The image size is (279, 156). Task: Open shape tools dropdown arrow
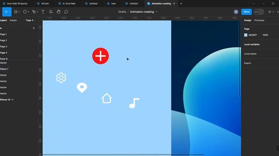28,12
